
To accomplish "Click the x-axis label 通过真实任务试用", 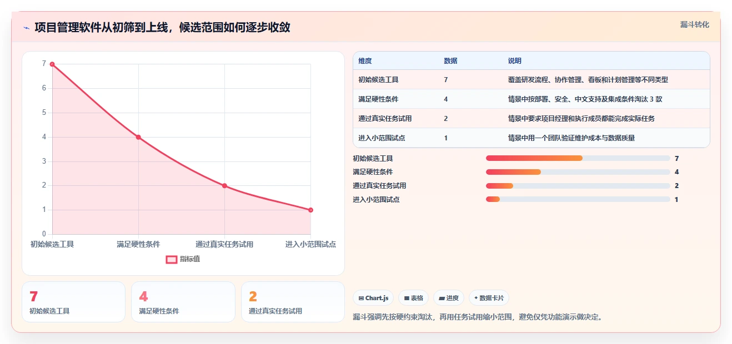I will [x=224, y=244].
